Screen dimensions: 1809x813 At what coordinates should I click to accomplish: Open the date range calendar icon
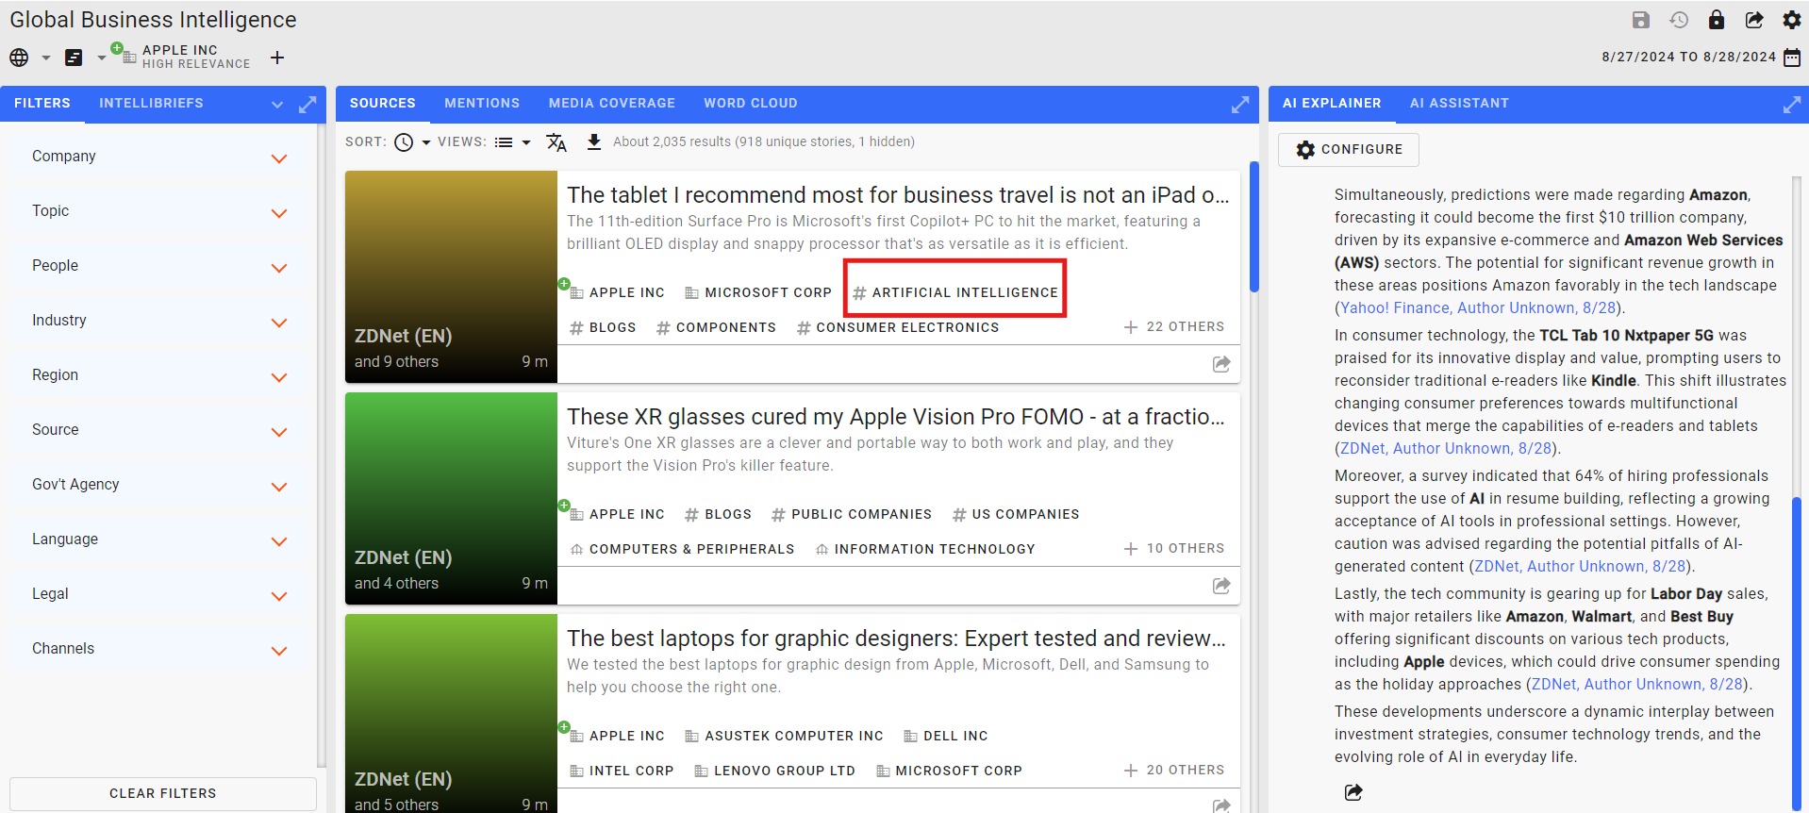1792,58
